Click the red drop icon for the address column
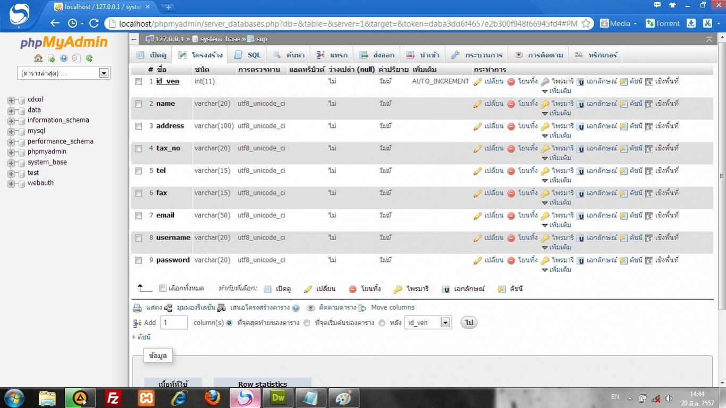The height and width of the screenshot is (408, 726). 511,126
